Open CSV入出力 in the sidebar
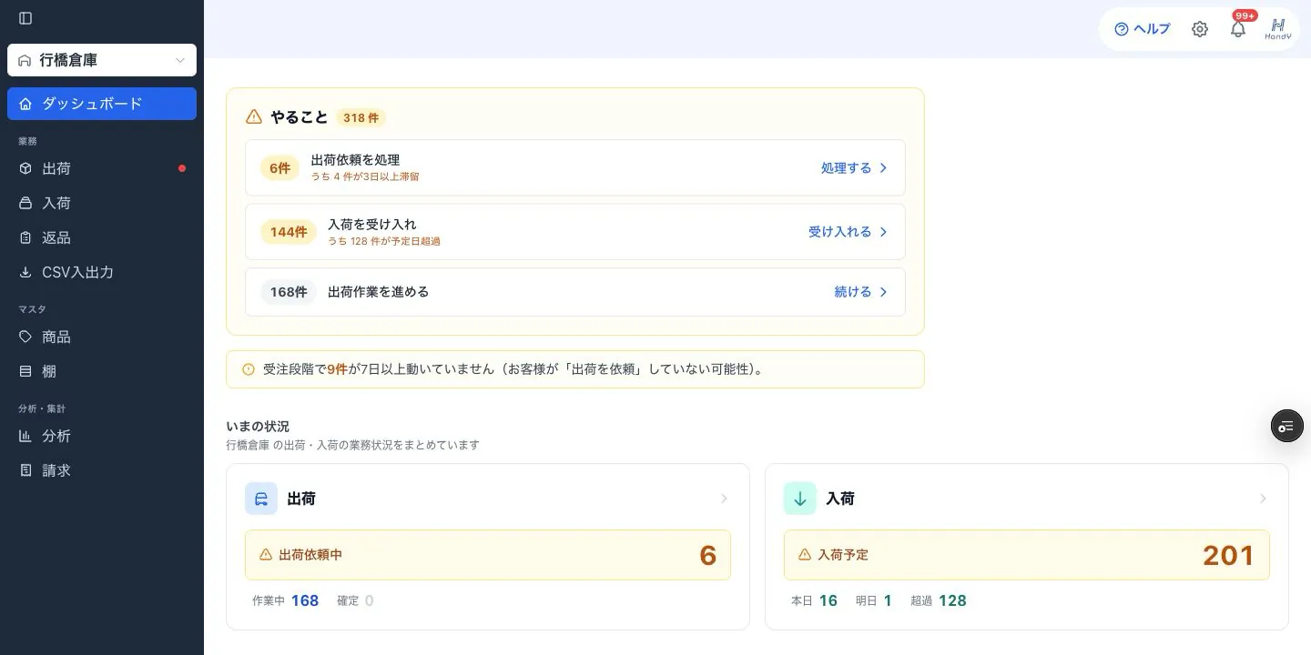Viewport: 1311px width, 655px height. click(102, 272)
